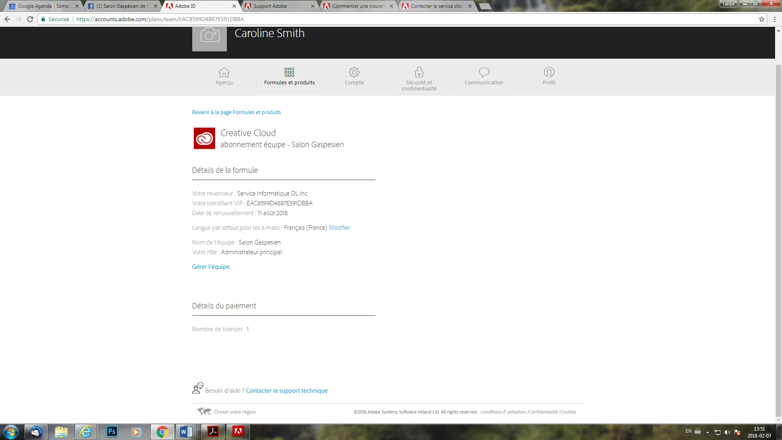
Task: Click the Compte gear icon
Action: (x=354, y=73)
